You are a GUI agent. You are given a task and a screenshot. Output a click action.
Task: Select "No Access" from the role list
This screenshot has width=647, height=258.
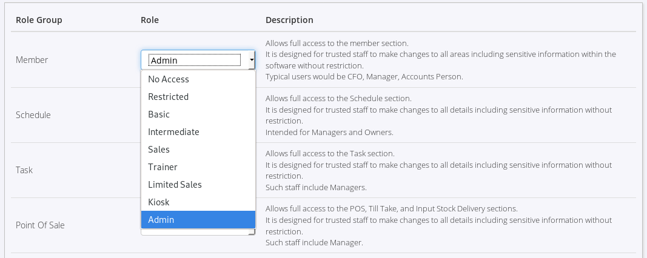click(x=169, y=79)
